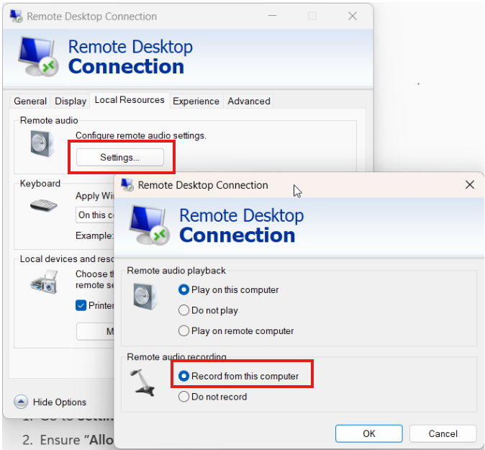Click 'Configure remote audio settings.' text
The image size is (485, 450).
click(141, 135)
